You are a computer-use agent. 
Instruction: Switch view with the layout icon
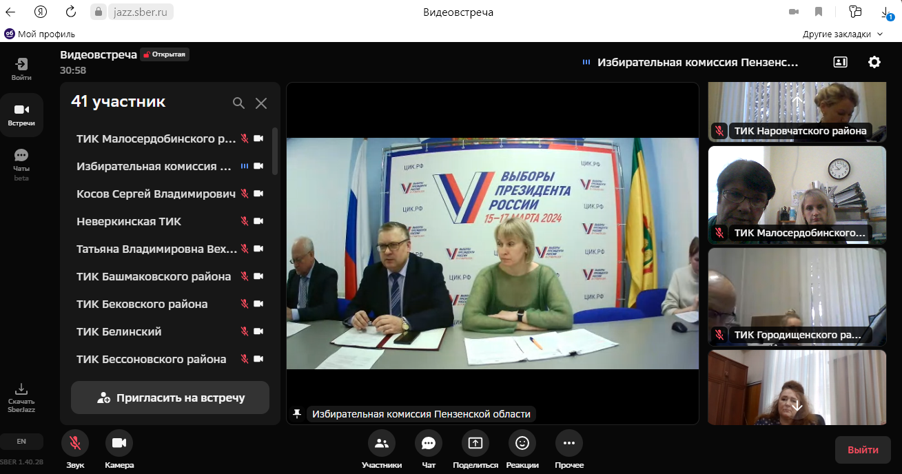pyautogui.click(x=840, y=62)
